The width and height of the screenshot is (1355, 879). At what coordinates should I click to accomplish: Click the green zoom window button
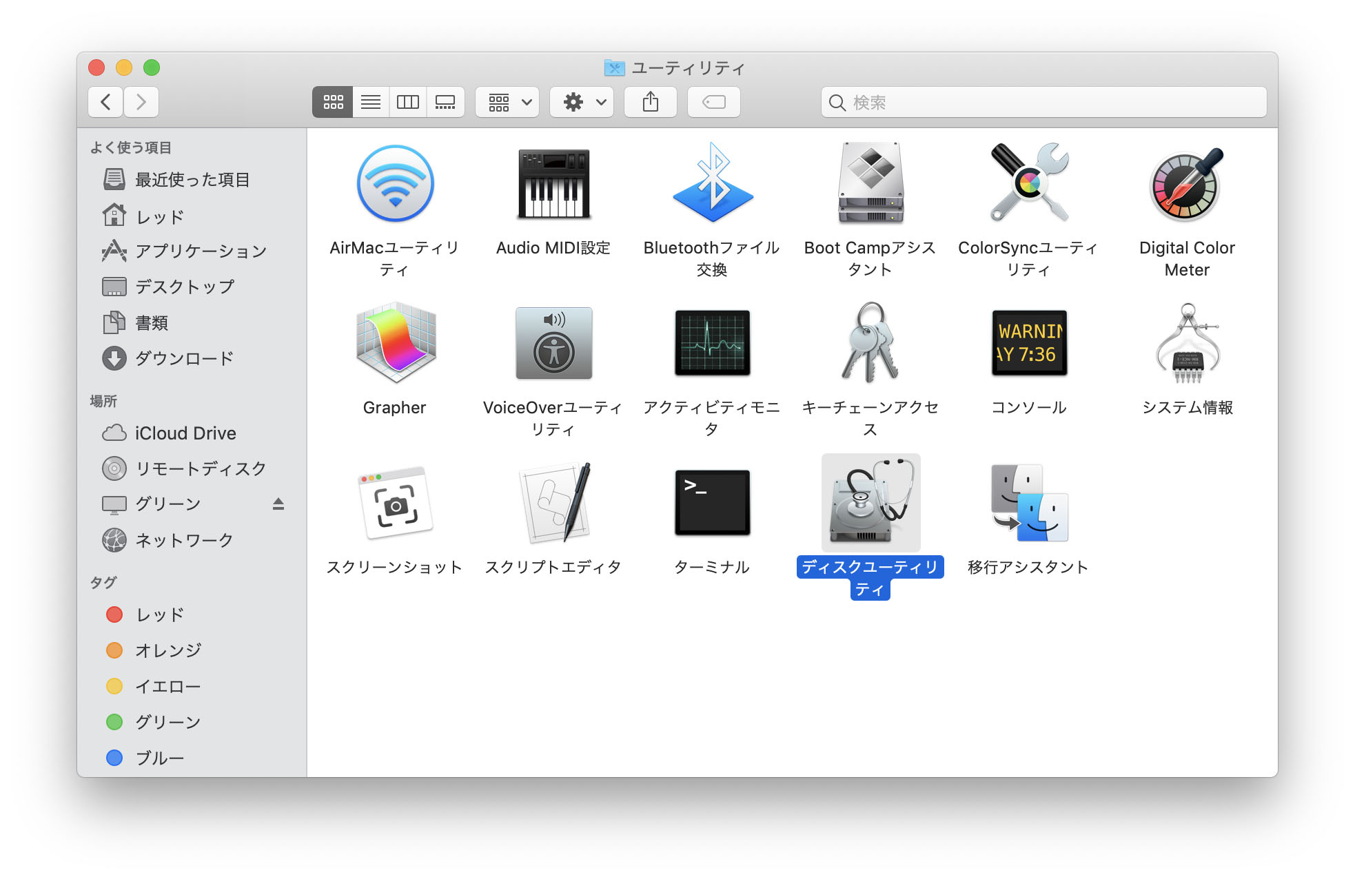(152, 68)
